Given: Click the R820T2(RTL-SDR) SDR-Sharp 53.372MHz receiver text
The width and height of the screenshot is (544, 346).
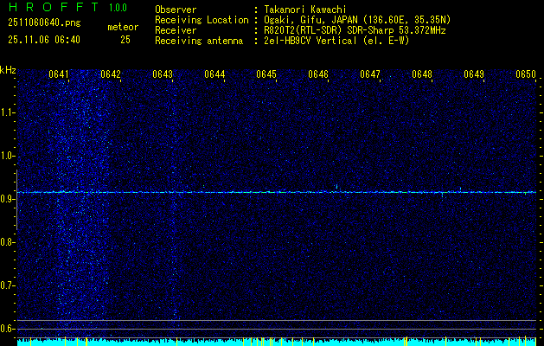Looking at the screenshot, I should click(x=355, y=30).
